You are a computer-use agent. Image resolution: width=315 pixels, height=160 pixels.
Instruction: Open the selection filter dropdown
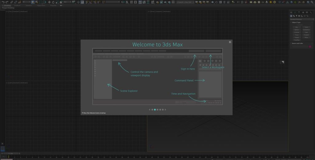point(26,2)
